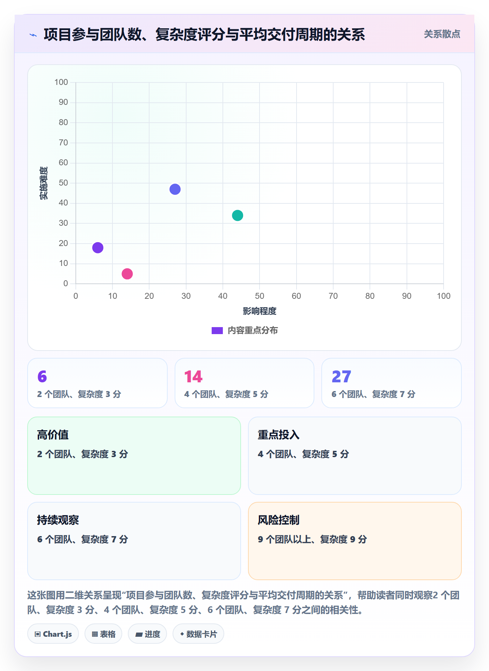Click the description paragraph starting 这张图用二维关系

tap(244, 603)
